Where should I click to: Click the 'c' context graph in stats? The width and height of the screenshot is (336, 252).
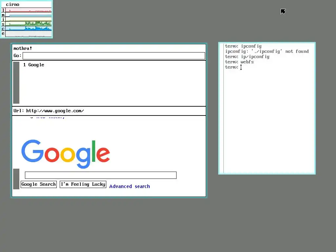click(29, 29)
